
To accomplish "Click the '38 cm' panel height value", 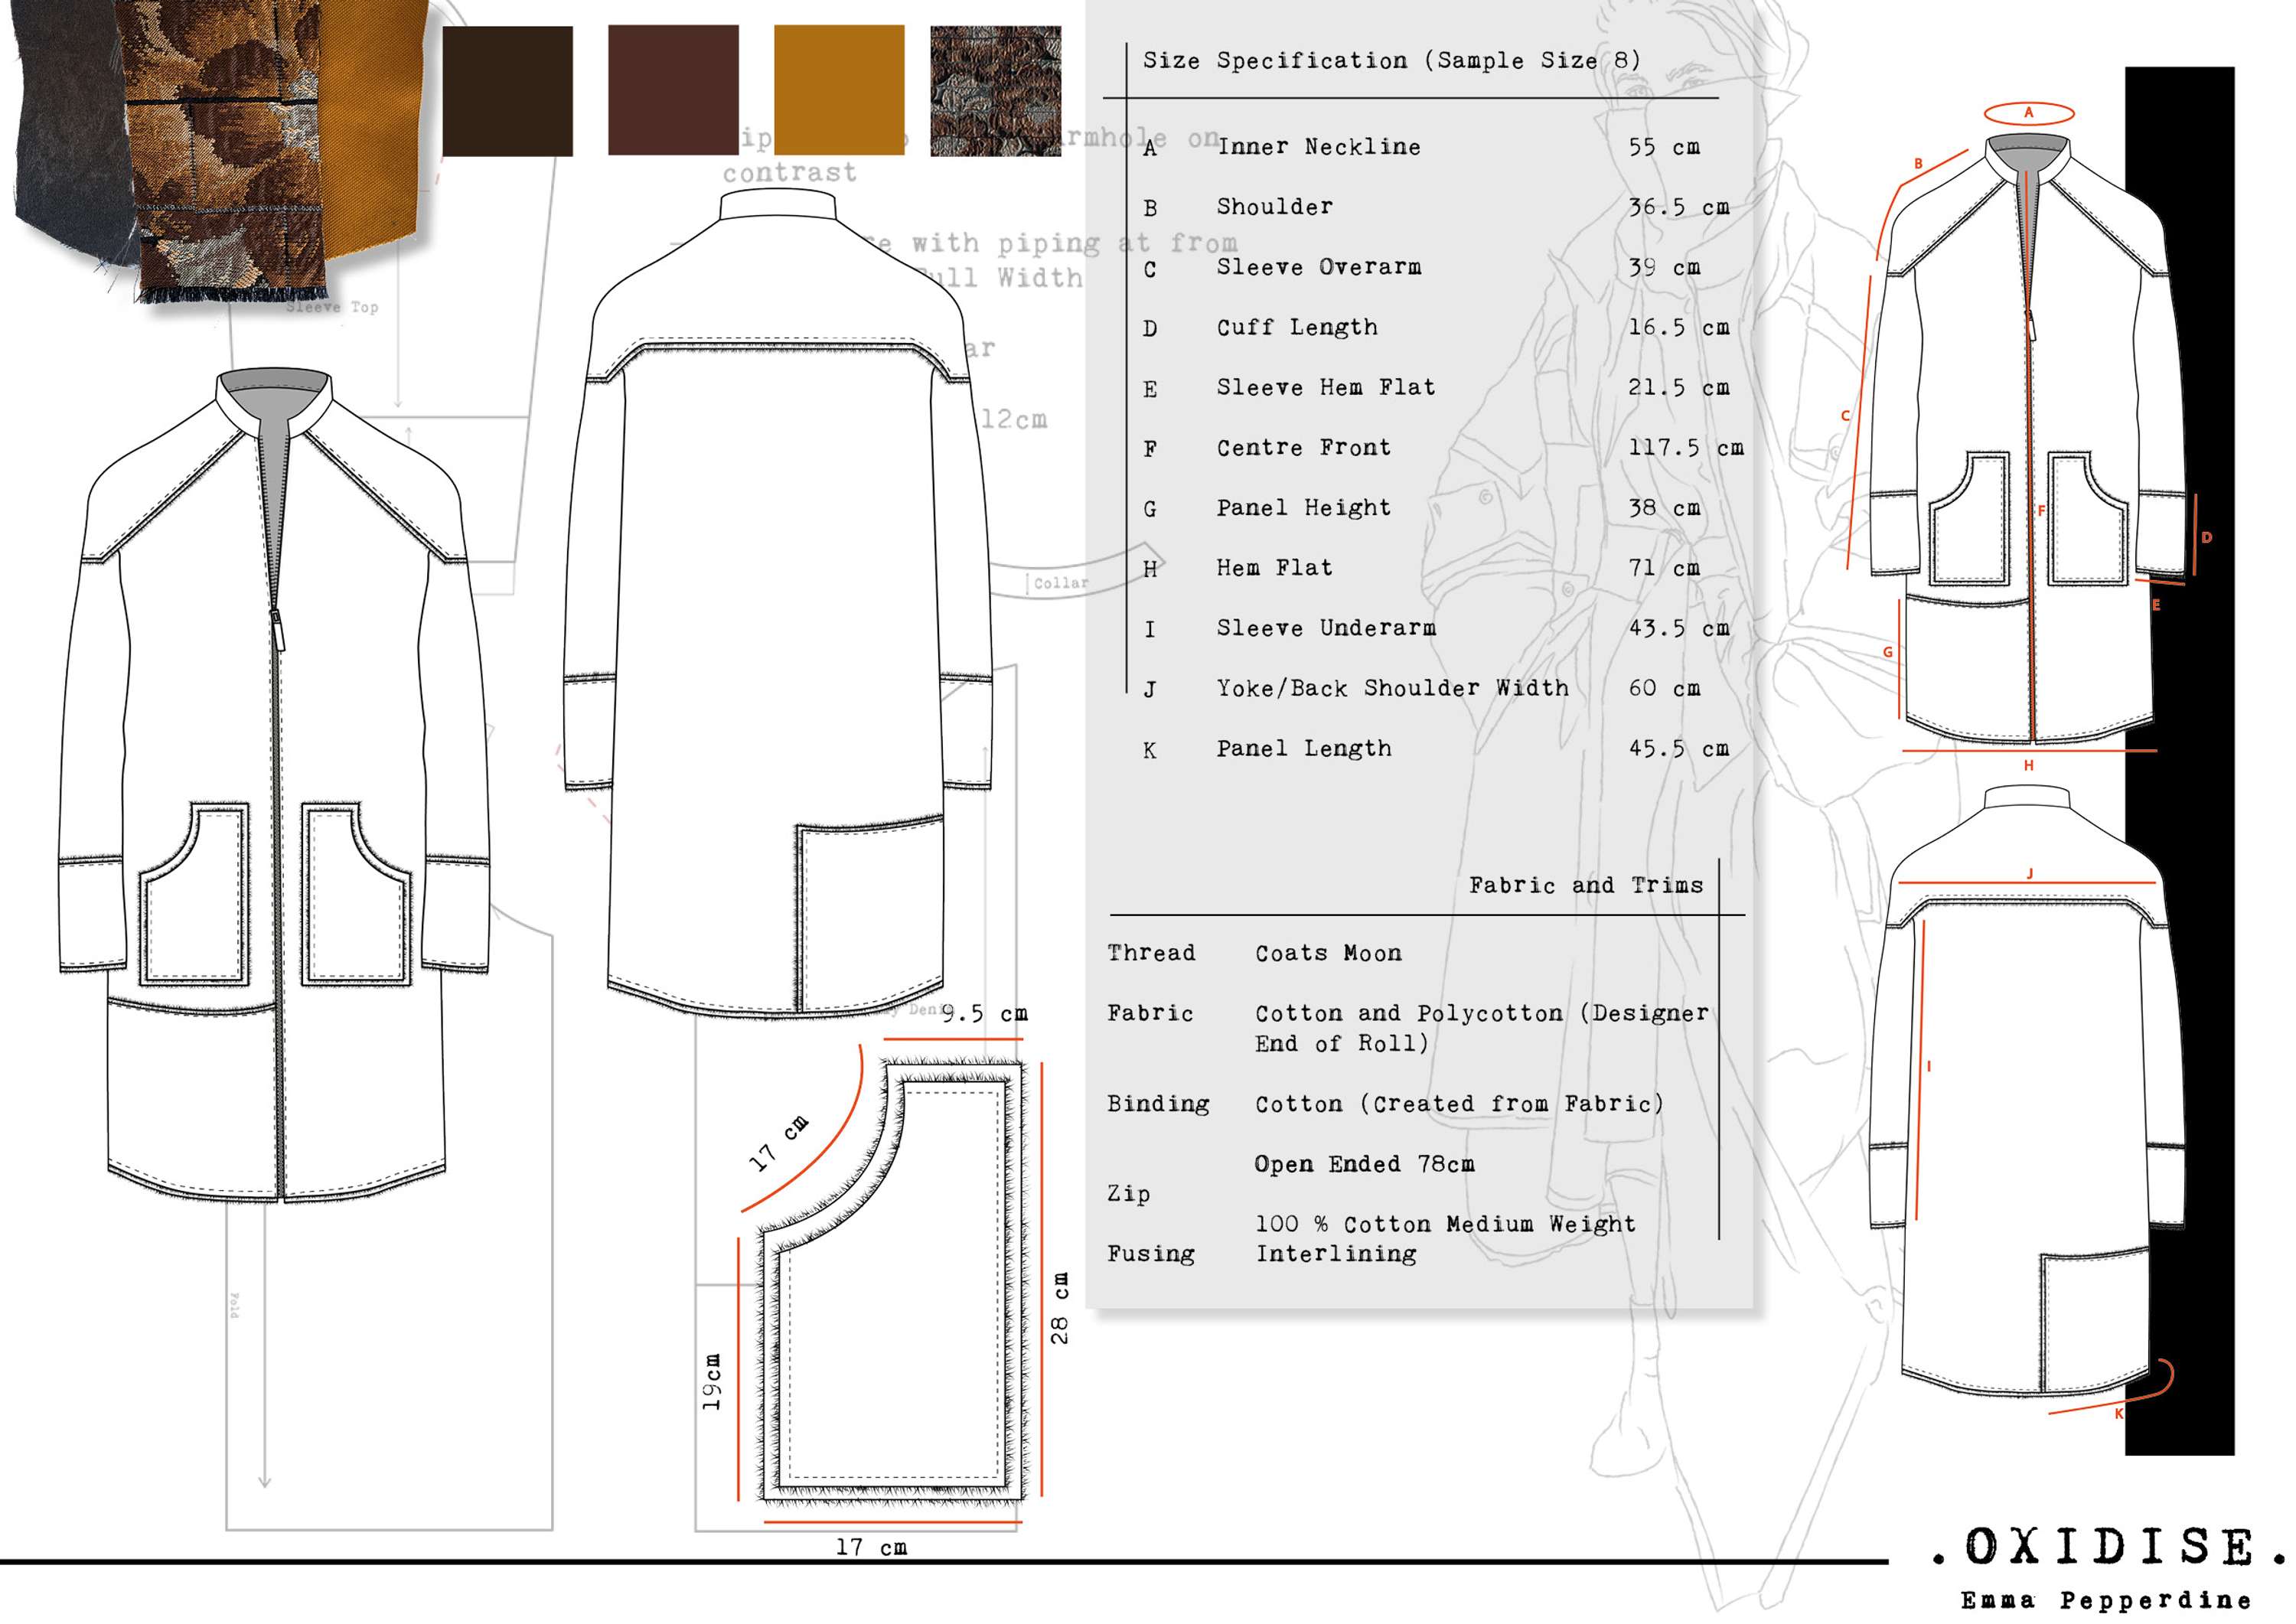I will pos(1663,508).
